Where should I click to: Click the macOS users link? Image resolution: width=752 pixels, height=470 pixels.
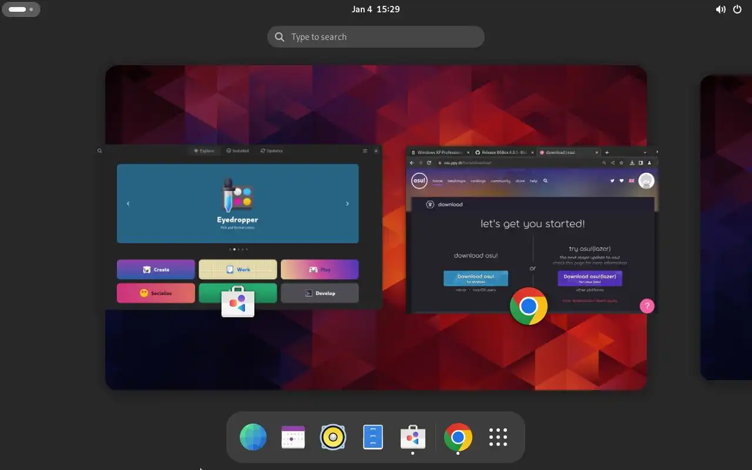point(485,290)
